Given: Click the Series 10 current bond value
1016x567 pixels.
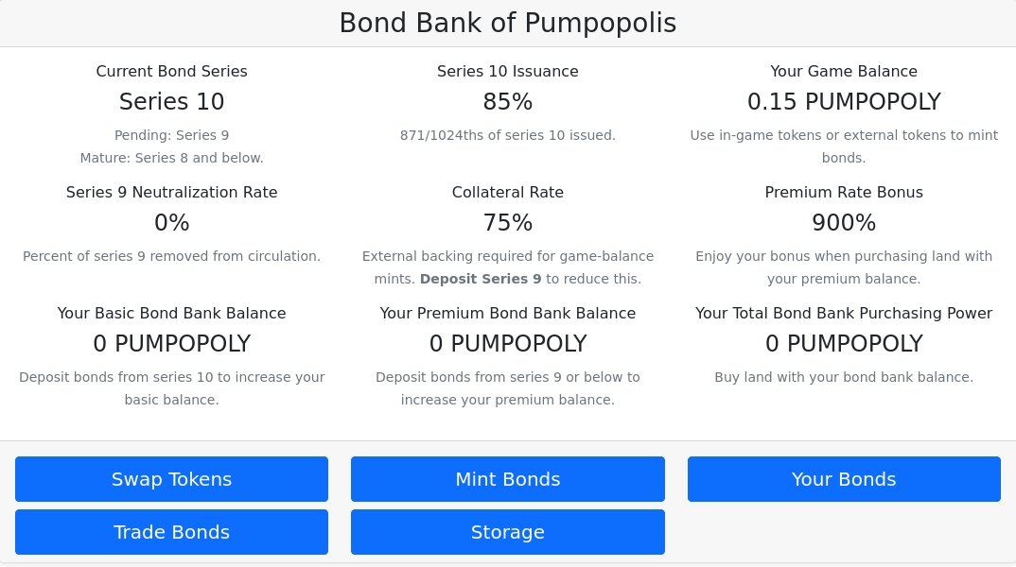Looking at the screenshot, I should 172,102.
